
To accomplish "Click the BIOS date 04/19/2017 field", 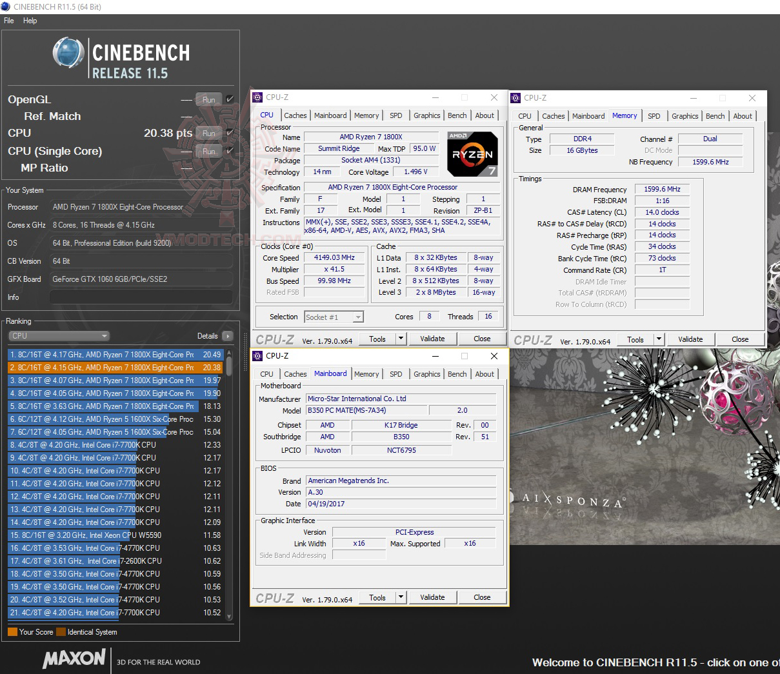I will pyautogui.click(x=401, y=504).
